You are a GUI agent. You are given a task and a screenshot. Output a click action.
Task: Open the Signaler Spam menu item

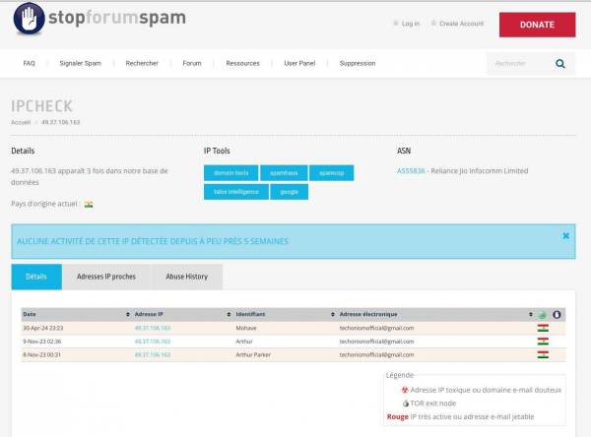click(x=80, y=63)
